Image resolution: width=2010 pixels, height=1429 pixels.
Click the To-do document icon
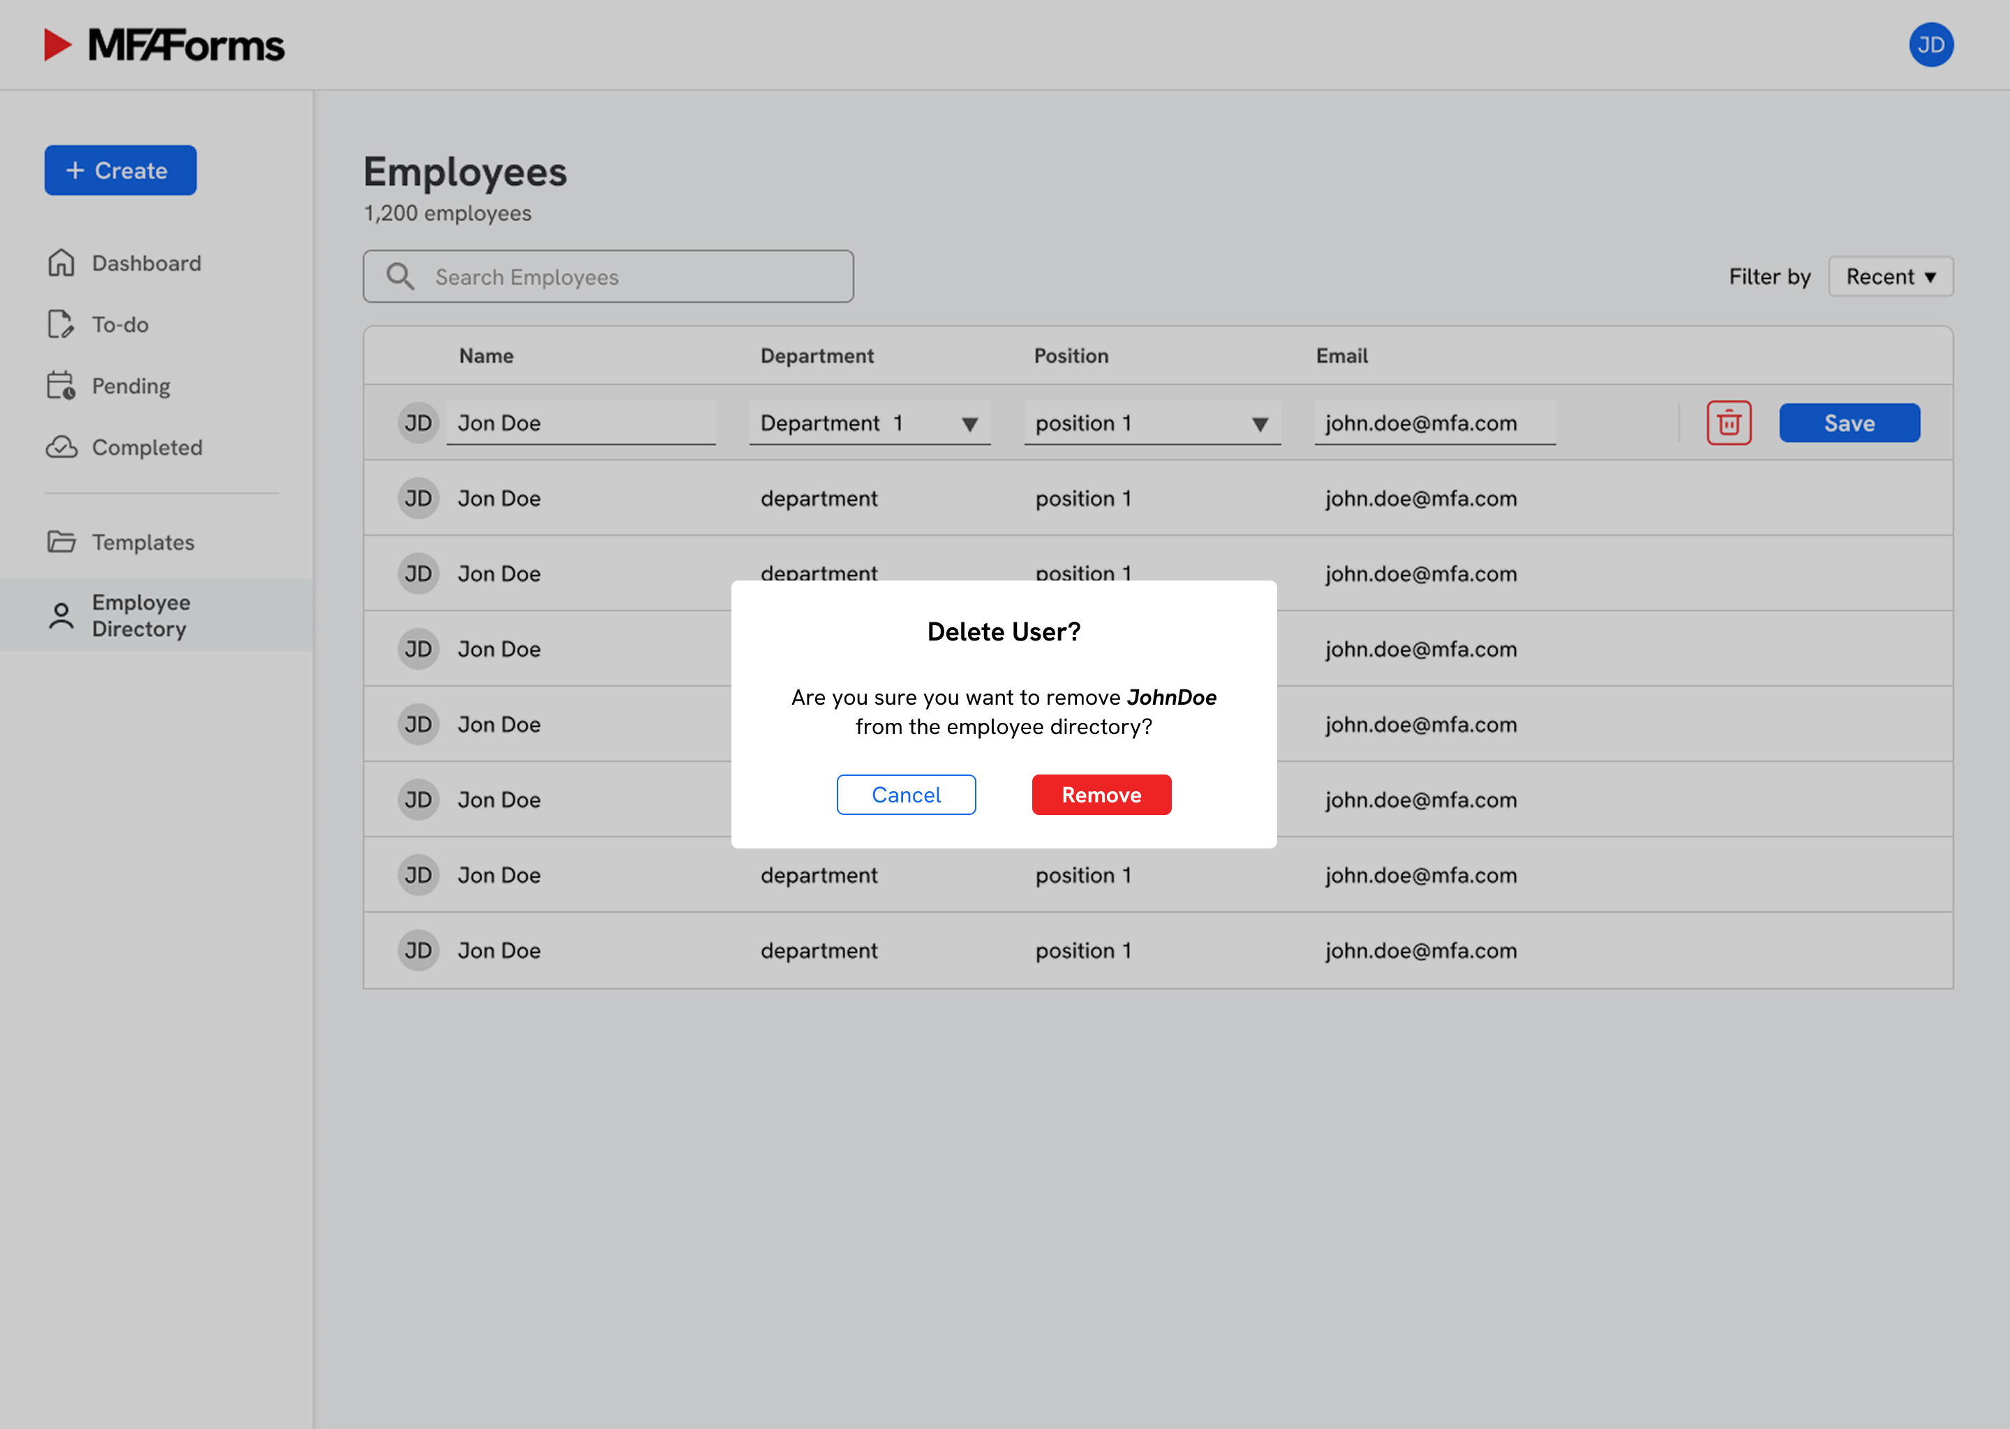(61, 324)
